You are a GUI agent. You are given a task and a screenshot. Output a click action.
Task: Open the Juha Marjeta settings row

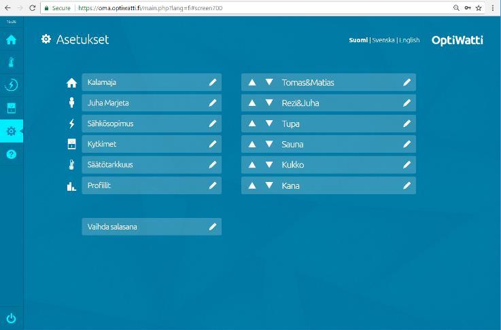coord(152,103)
